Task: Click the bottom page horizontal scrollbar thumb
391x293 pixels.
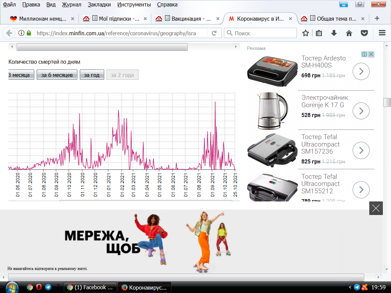Action: (186, 277)
